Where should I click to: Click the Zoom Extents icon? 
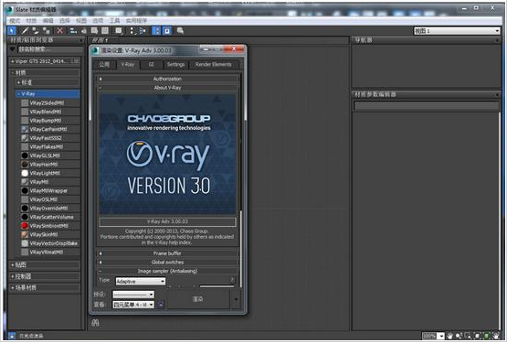click(477, 336)
